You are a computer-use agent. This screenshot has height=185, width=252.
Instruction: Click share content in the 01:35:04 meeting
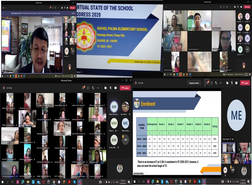[x=236, y=83]
